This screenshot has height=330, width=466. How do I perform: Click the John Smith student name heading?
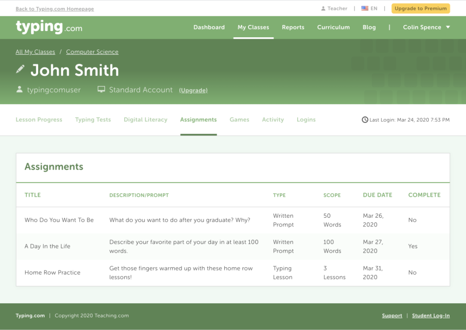pyautogui.click(x=75, y=70)
